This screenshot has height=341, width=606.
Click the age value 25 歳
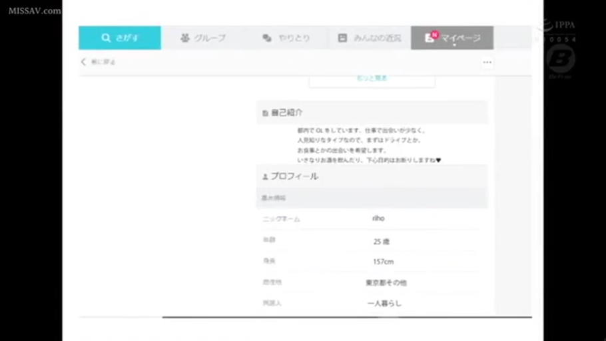(381, 241)
